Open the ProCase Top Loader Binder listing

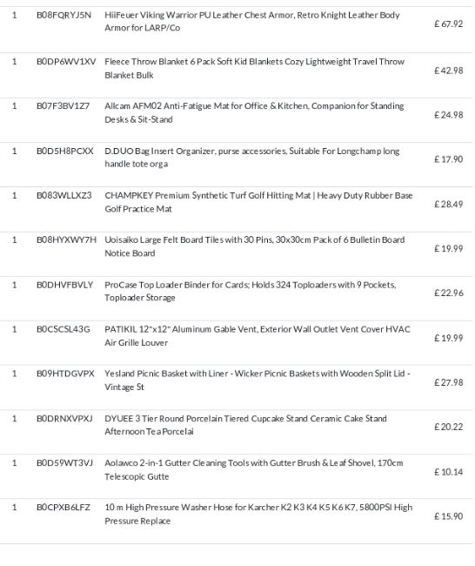click(251, 291)
